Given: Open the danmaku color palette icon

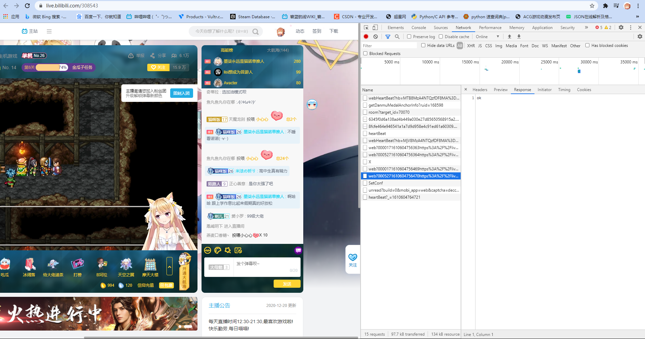Looking at the screenshot, I should [218, 250].
